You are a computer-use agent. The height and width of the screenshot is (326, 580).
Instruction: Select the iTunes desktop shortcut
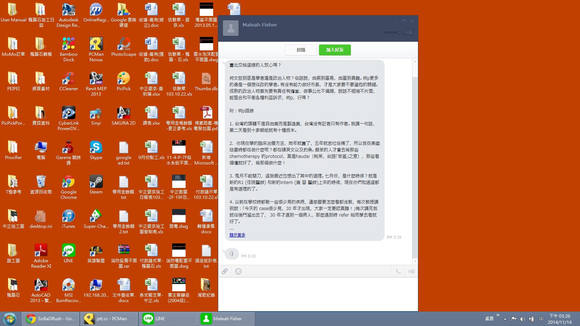[x=69, y=219]
